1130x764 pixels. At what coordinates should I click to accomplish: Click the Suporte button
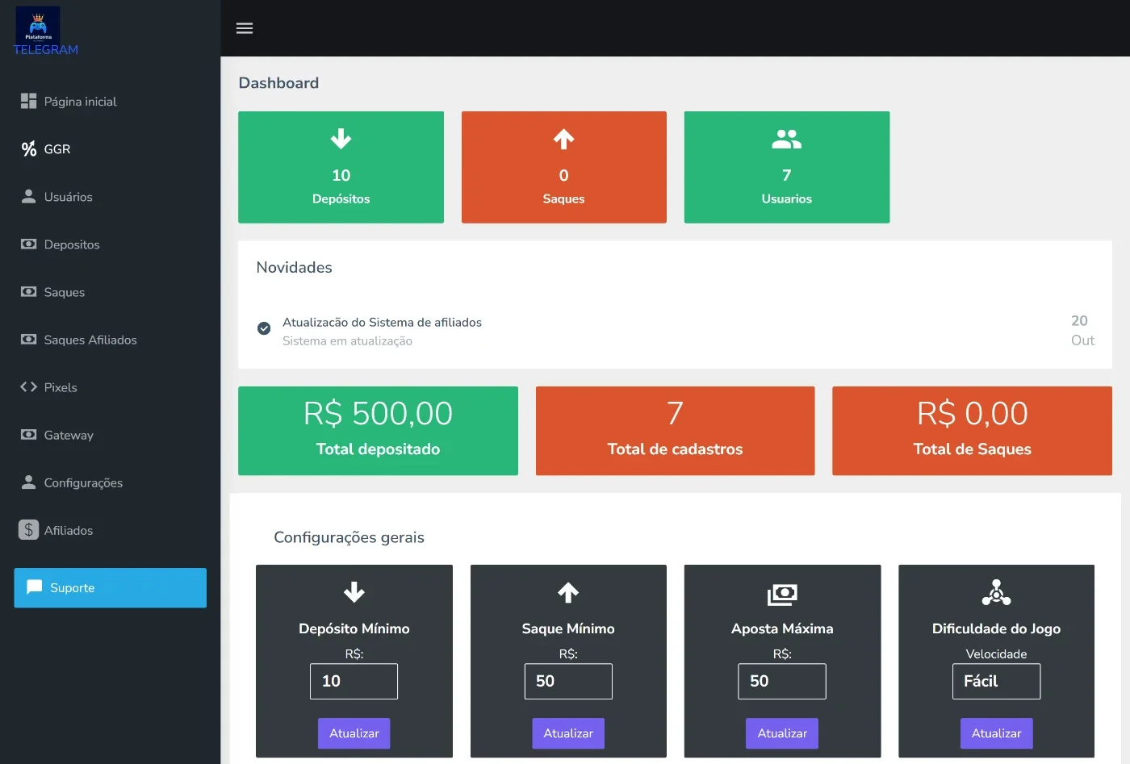coord(110,587)
